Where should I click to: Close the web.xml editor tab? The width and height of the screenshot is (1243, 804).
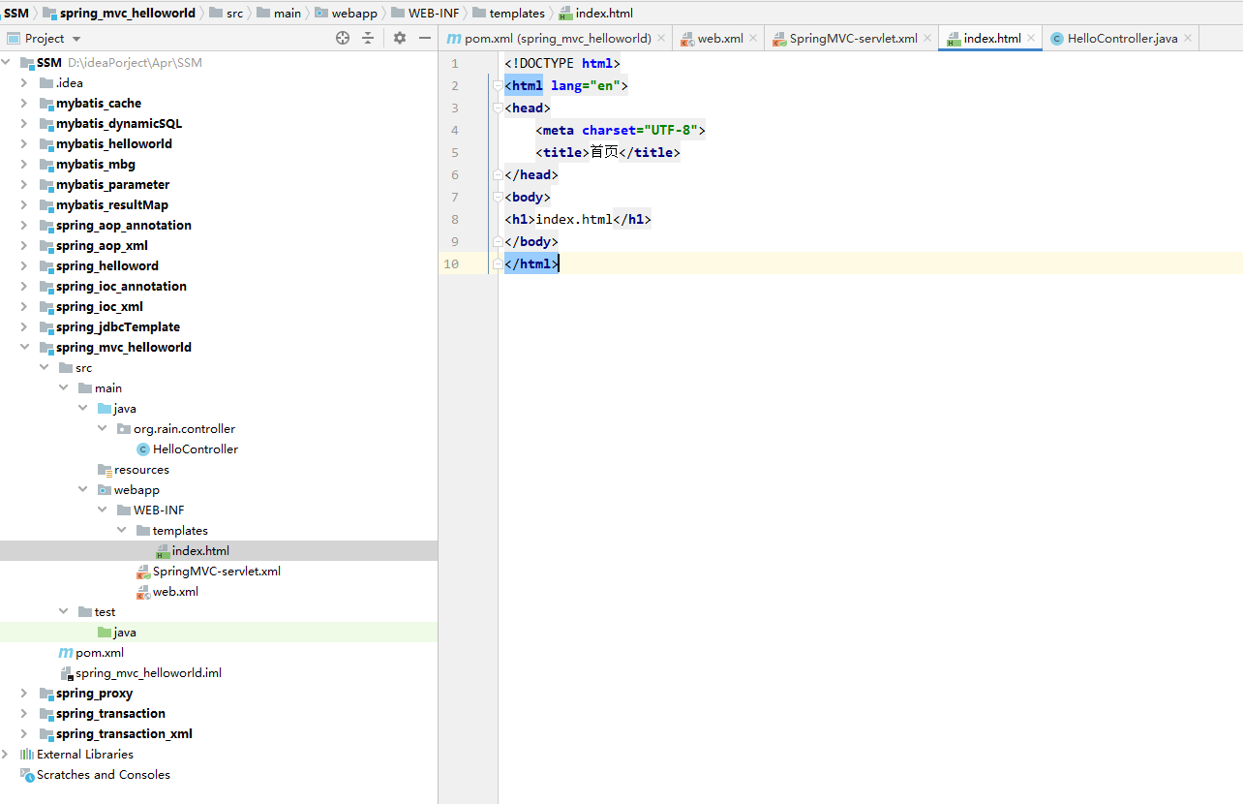[753, 38]
